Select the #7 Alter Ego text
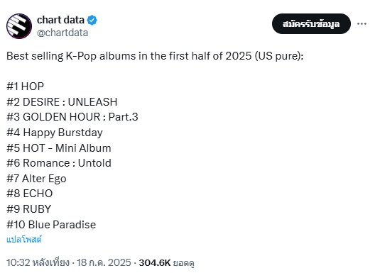375x273 pixels. [36, 179]
